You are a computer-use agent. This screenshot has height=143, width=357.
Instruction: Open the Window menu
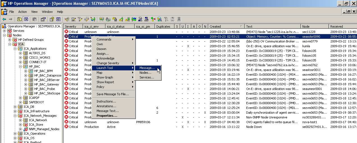pos(47,12)
